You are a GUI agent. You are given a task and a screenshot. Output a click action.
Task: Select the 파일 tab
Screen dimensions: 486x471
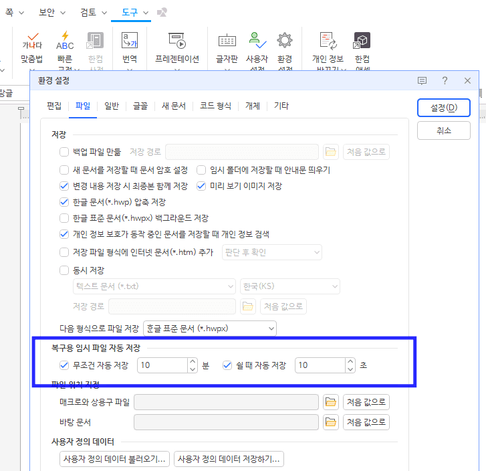point(83,106)
